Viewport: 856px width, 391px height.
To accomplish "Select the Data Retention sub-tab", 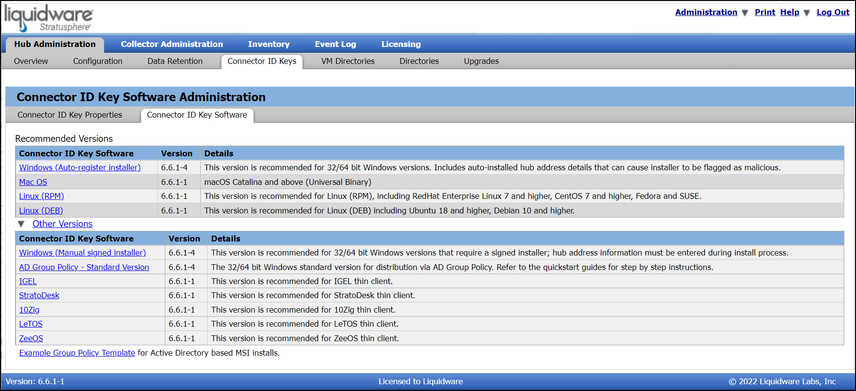I will (x=175, y=61).
